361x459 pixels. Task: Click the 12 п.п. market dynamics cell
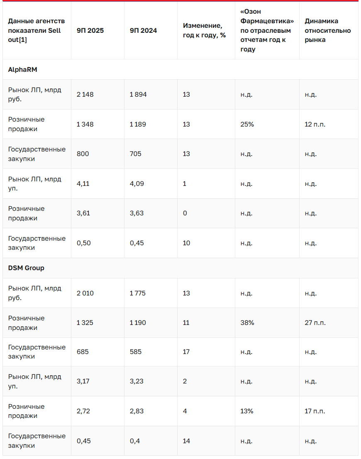[x=315, y=124]
